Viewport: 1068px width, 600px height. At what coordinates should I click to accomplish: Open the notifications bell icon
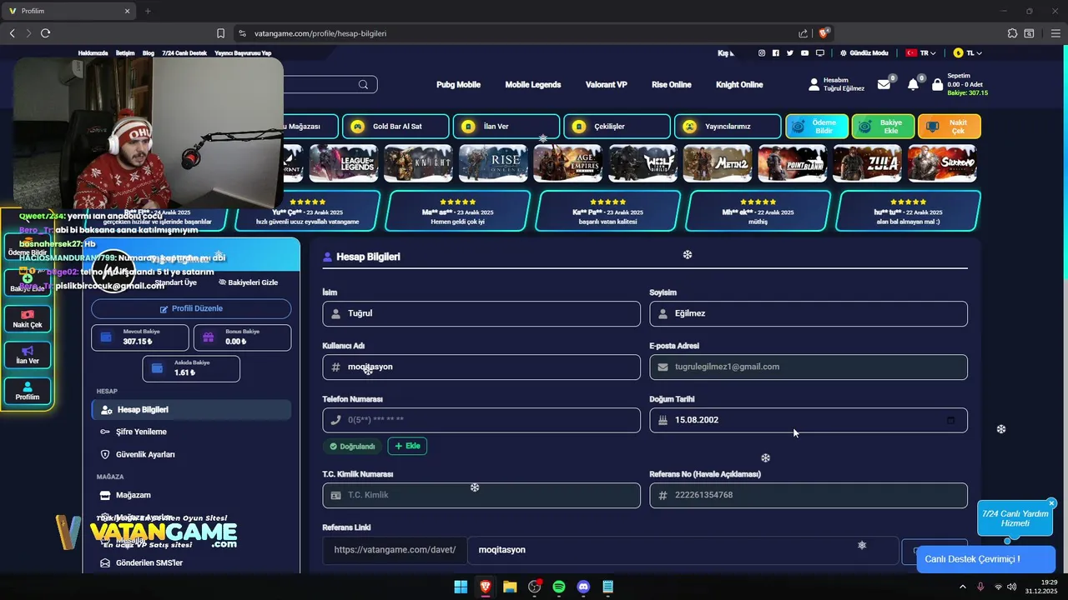(x=913, y=84)
